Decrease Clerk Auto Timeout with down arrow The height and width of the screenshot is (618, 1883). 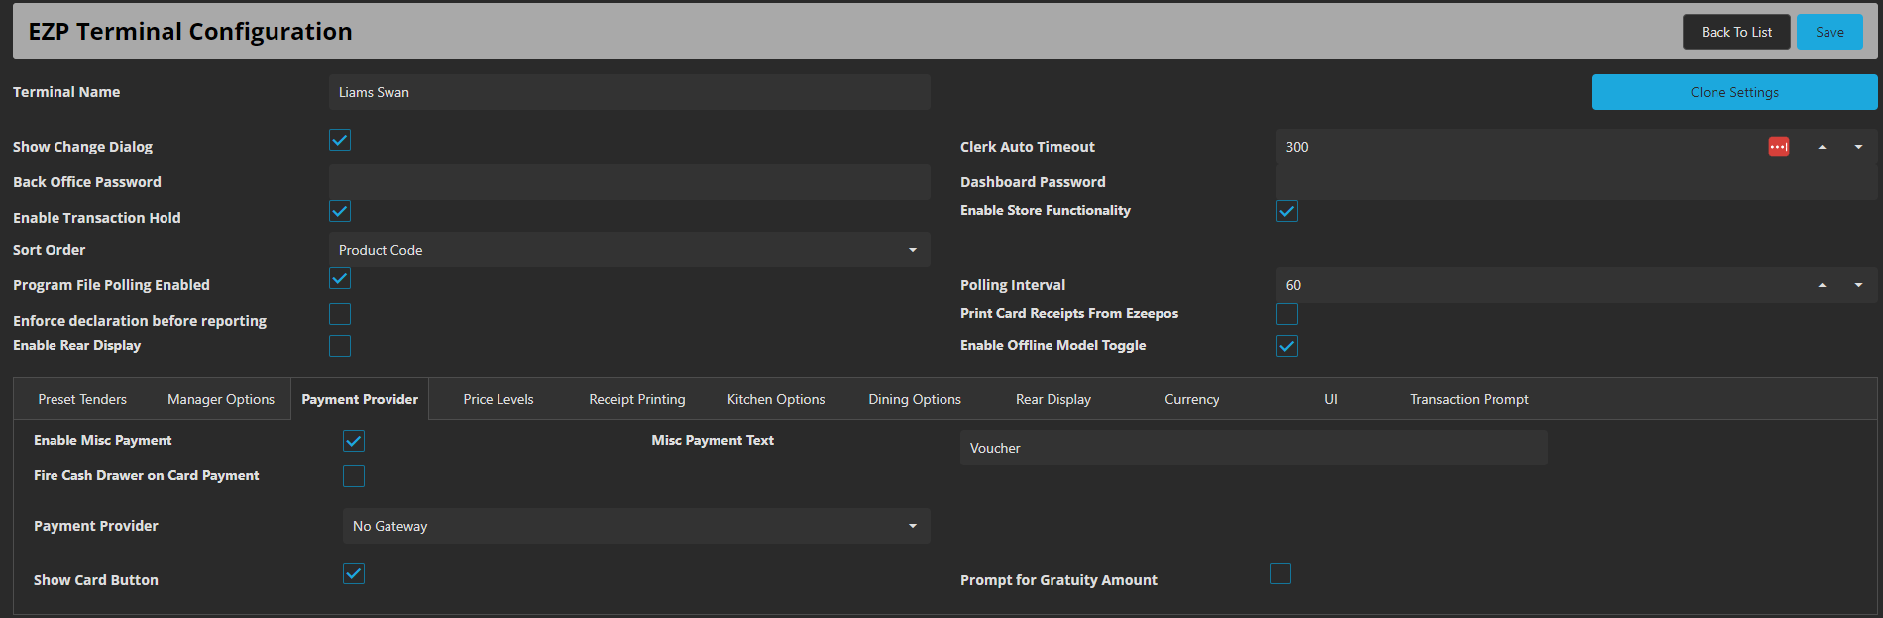point(1858,147)
